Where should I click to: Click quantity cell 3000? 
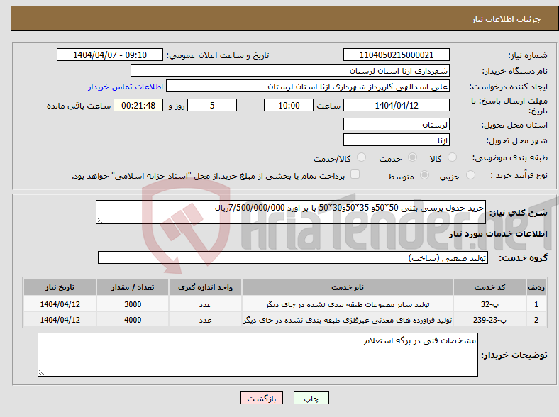pyautogui.click(x=133, y=304)
